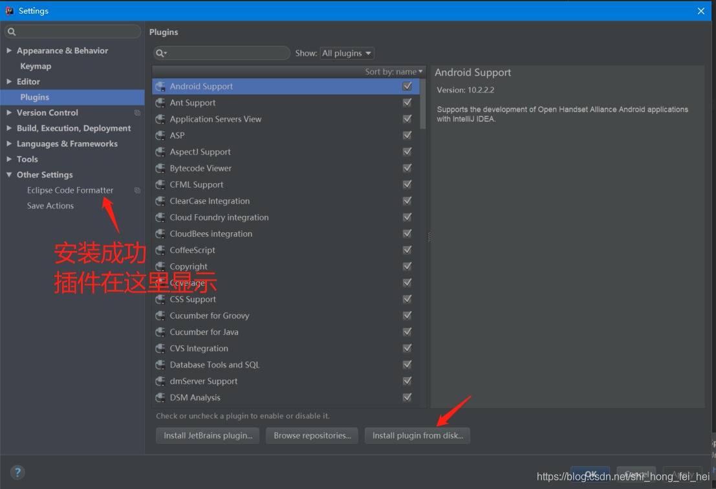The height and width of the screenshot is (489, 716).
Task: Click the Ant Support plugin icon
Action: [160, 103]
